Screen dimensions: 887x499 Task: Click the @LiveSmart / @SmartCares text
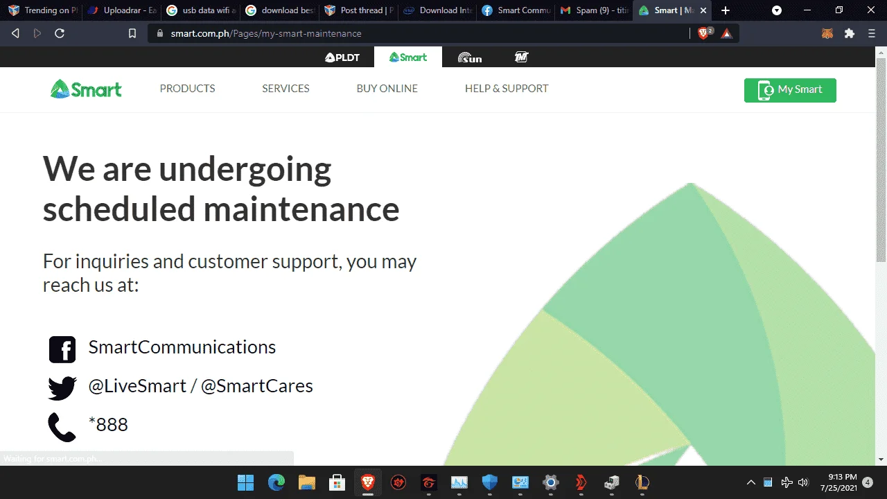point(201,386)
